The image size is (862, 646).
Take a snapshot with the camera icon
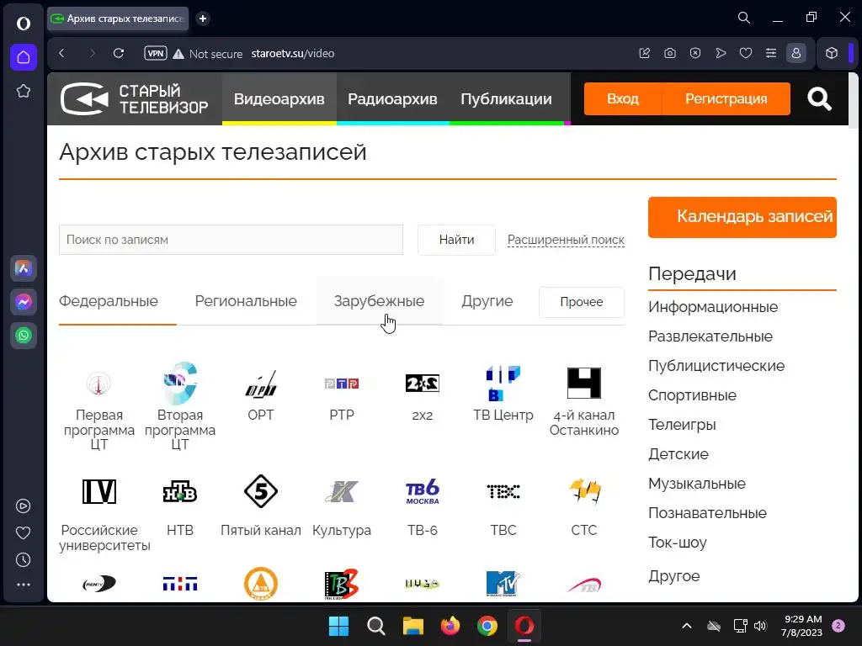point(669,53)
